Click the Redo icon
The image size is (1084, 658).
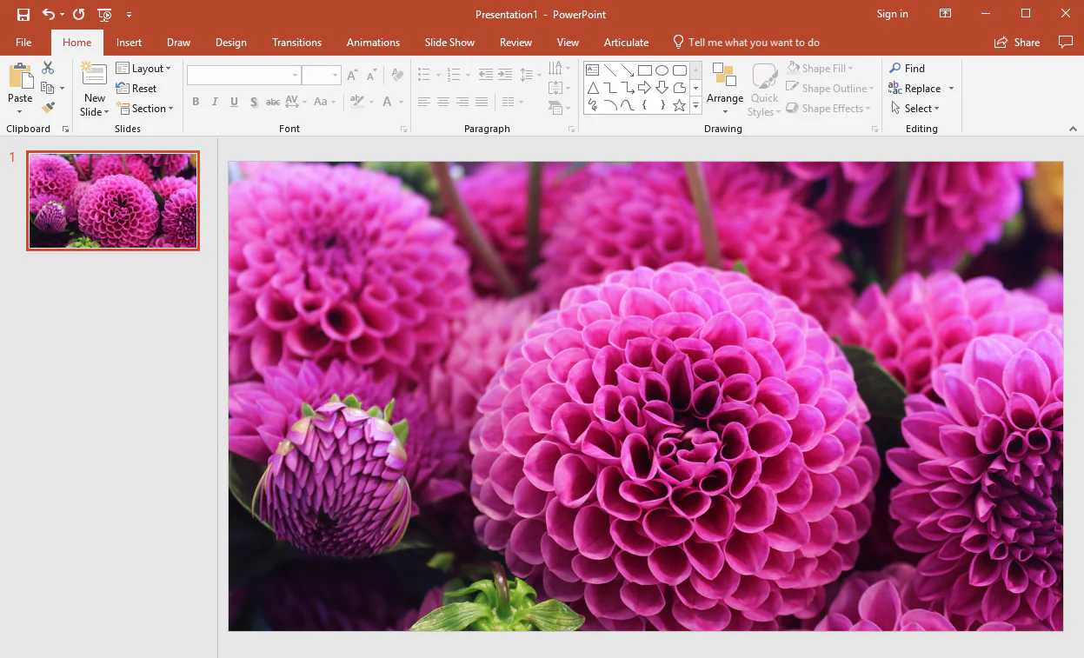(x=79, y=14)
